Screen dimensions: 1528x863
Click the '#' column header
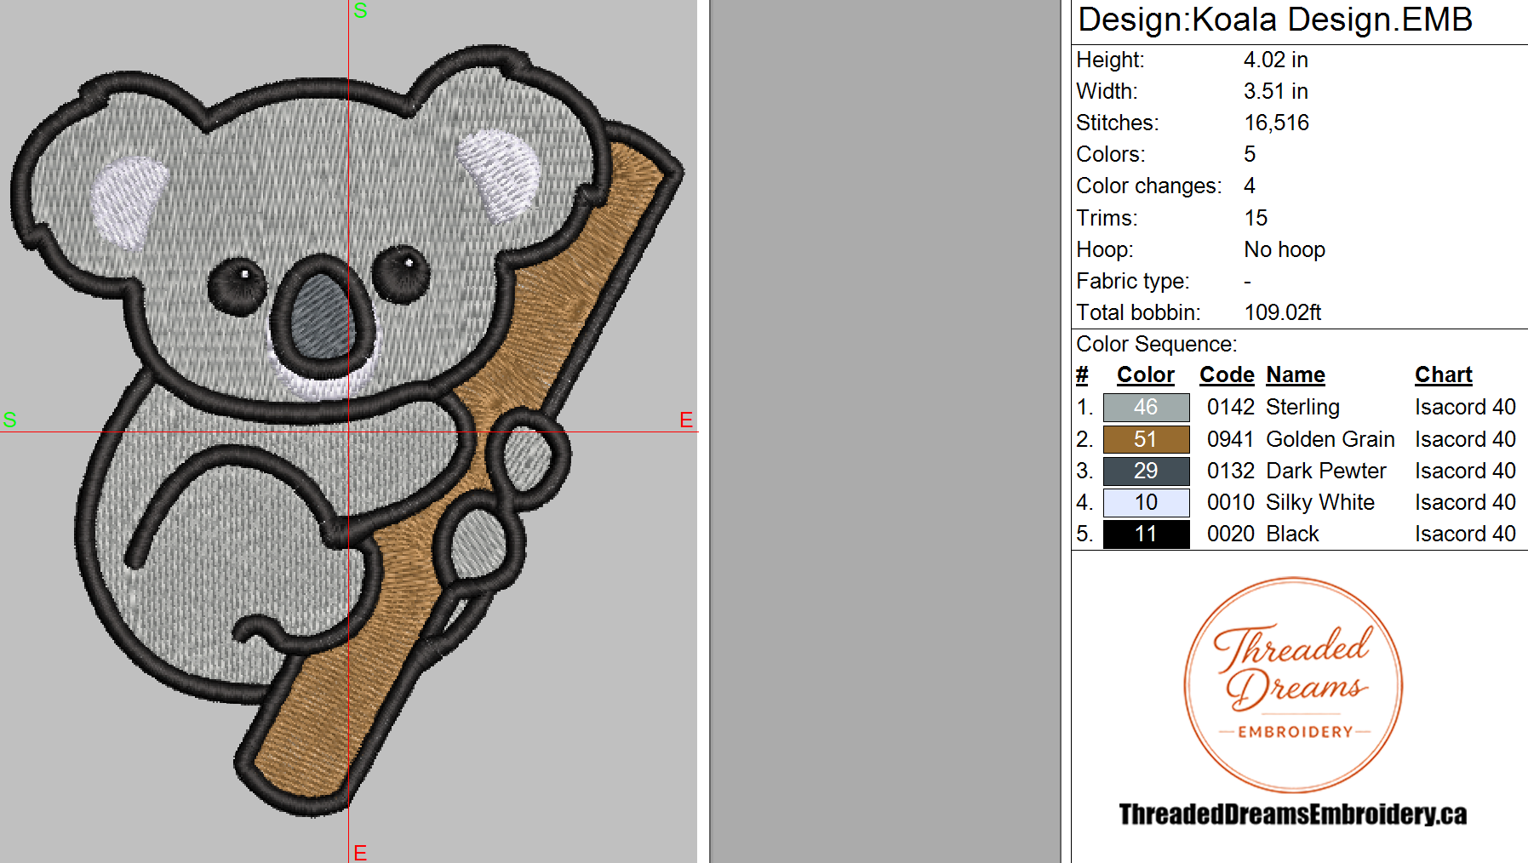(1082, 375)
